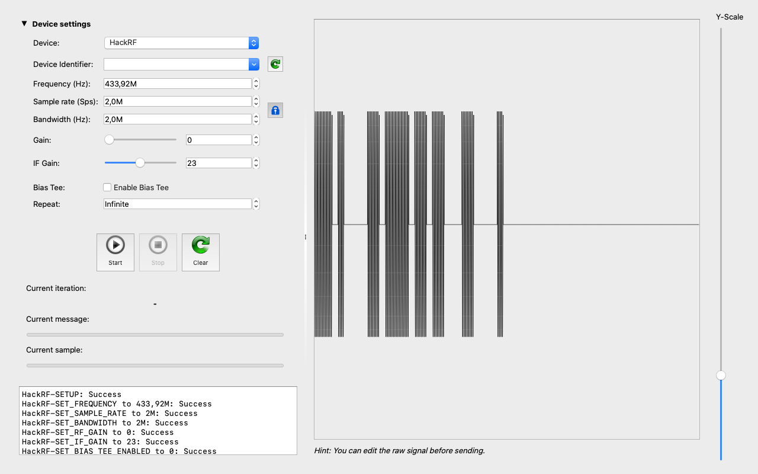Enable the Bias Tee checkbox
The width and height of the screenshot is (758, 474).
click(107, 187)
